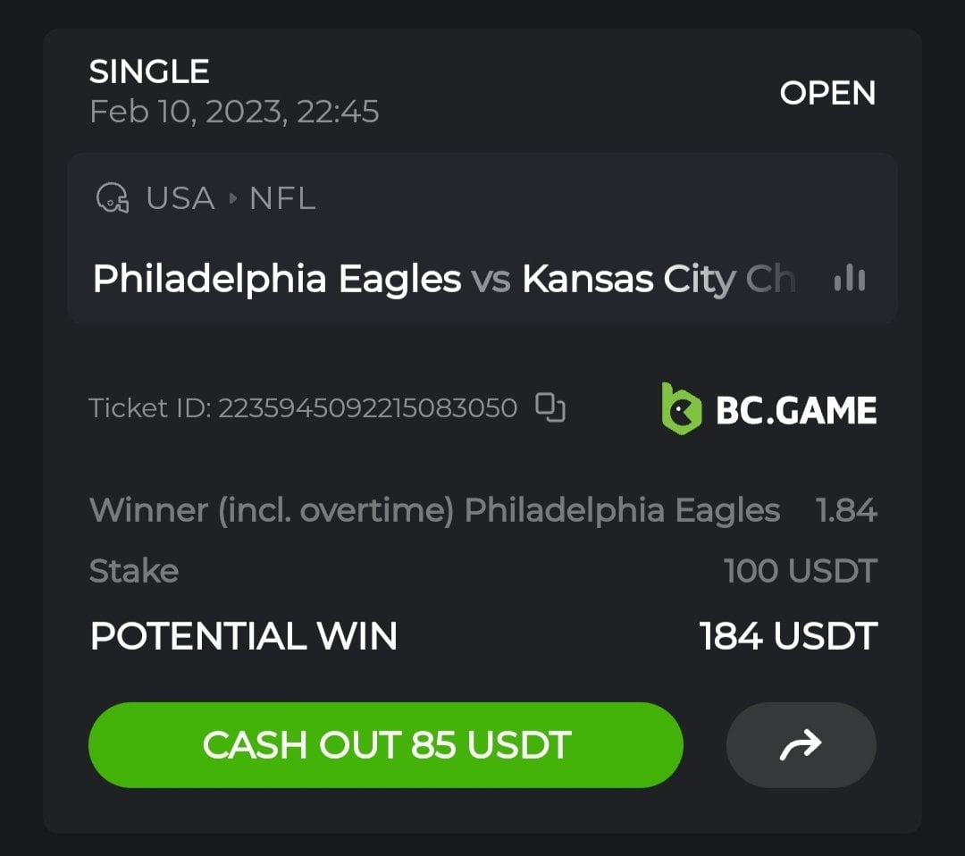Click the football helmet sport icon
The width and height of the screenshot is (965, 856).
(x=113, y=198)
